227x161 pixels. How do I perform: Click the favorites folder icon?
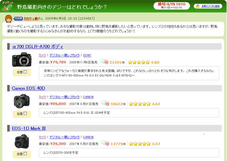(198, 6)
